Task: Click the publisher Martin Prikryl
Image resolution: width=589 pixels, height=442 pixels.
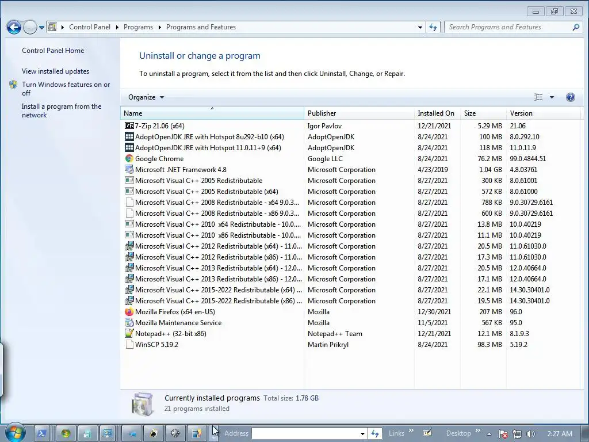Action: point(328,345)
